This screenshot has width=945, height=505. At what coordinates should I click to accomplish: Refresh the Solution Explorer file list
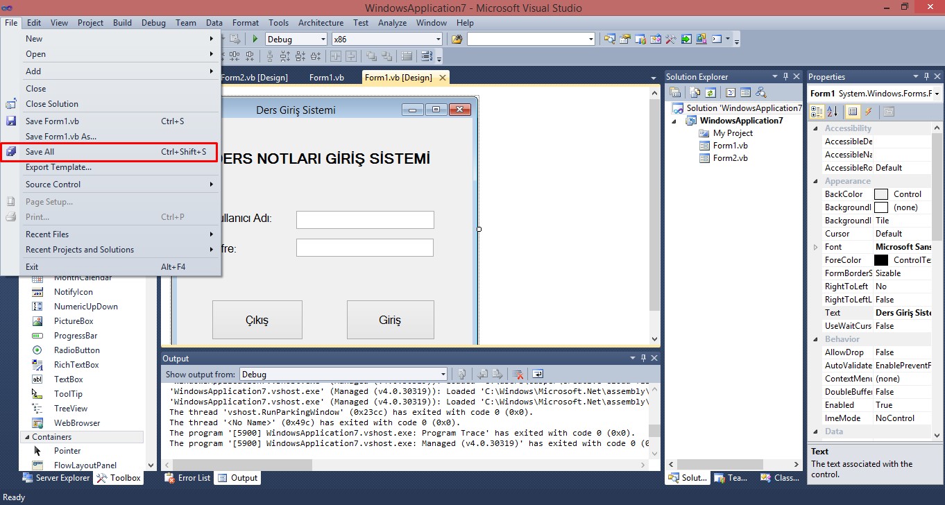pyautogui.click(x=710, y=92)
